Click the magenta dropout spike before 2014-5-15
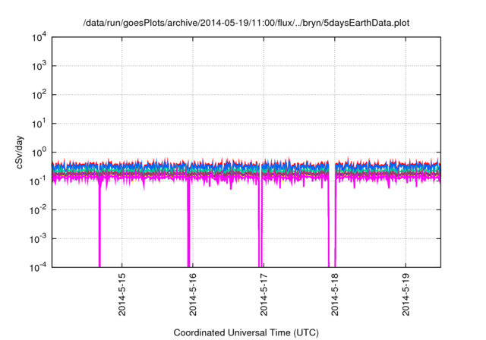Image resolution: width=486 pixels, height=340 pixels. 99,226
